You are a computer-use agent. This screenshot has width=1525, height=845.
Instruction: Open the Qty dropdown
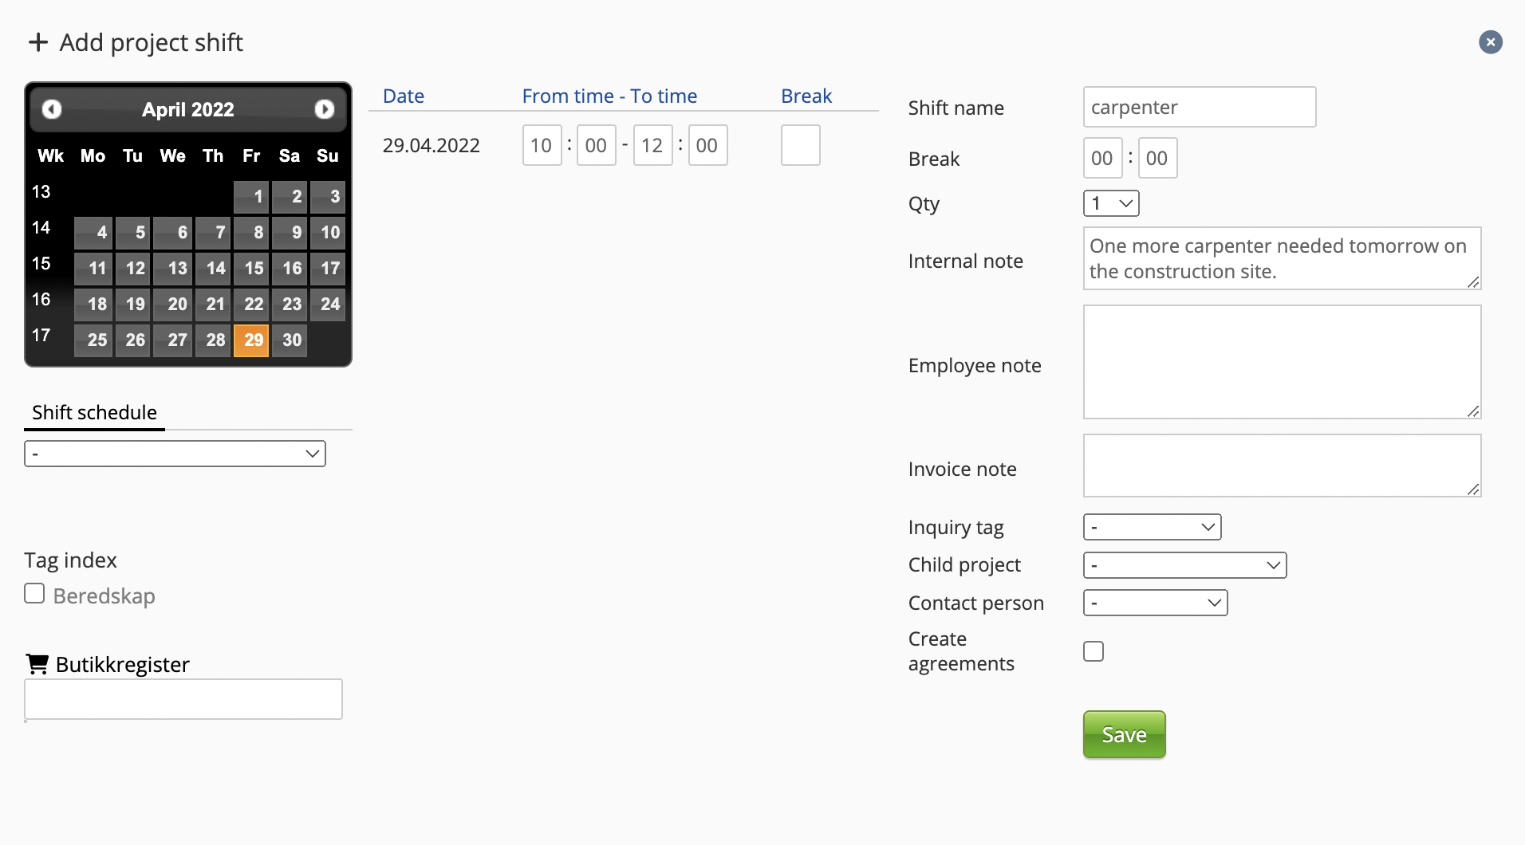[1111, 203]
